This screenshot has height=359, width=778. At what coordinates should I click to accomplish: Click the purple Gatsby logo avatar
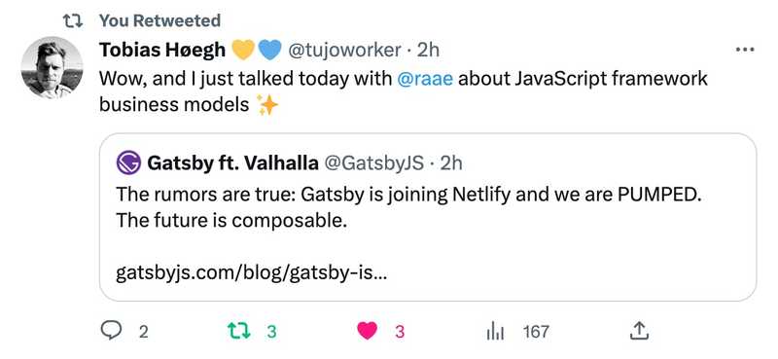pos(128,162)
